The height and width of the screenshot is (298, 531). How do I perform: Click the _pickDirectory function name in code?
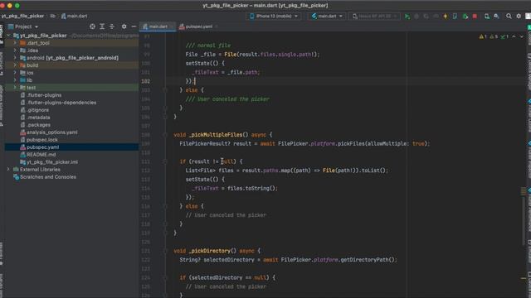pos(210,251)
